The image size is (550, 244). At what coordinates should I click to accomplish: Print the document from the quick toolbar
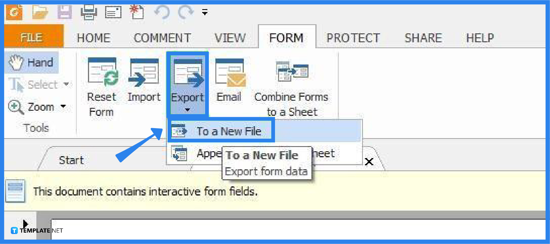pyautogui.click(x=89, y=12)
